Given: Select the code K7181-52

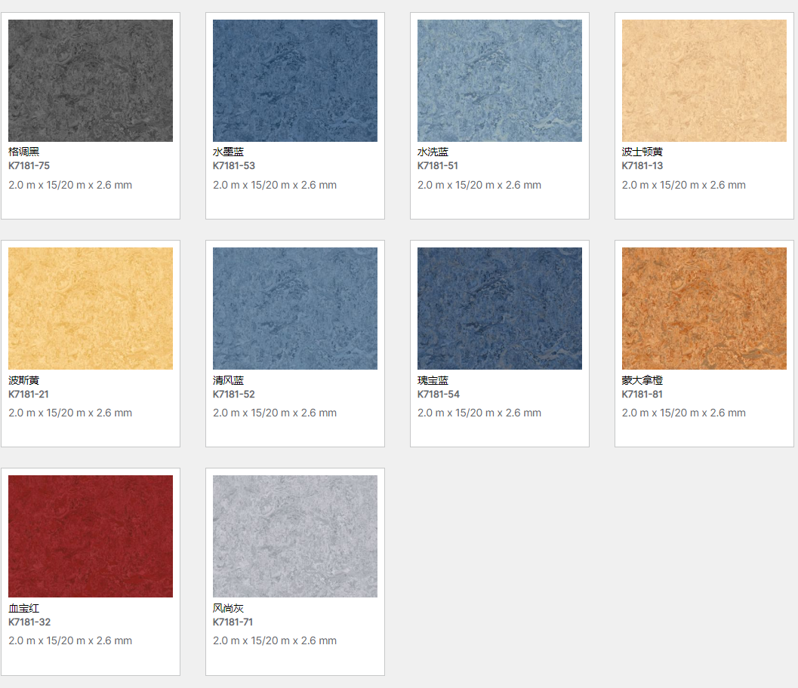Looking at the screenshot, I should 234,394.
